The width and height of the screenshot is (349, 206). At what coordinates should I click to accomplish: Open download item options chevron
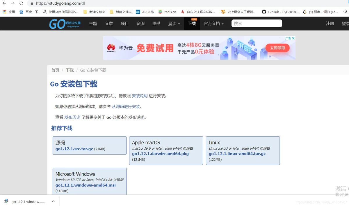(x=53, y=201)
